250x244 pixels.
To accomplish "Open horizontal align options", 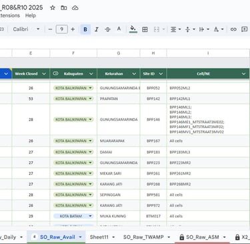I will tap(175, 29).
